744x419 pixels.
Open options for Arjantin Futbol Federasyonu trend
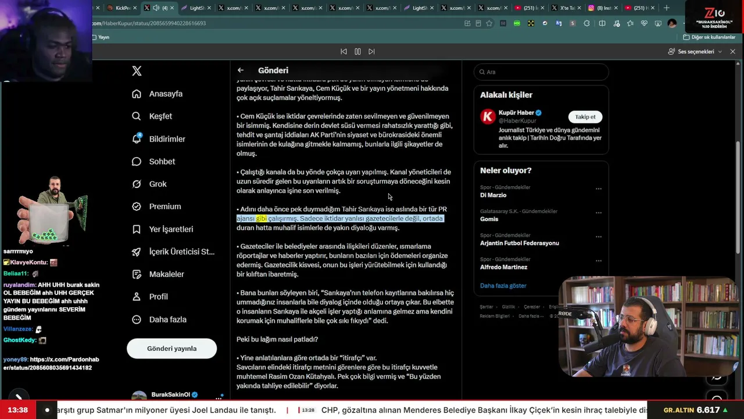click(x=599, y=237)
